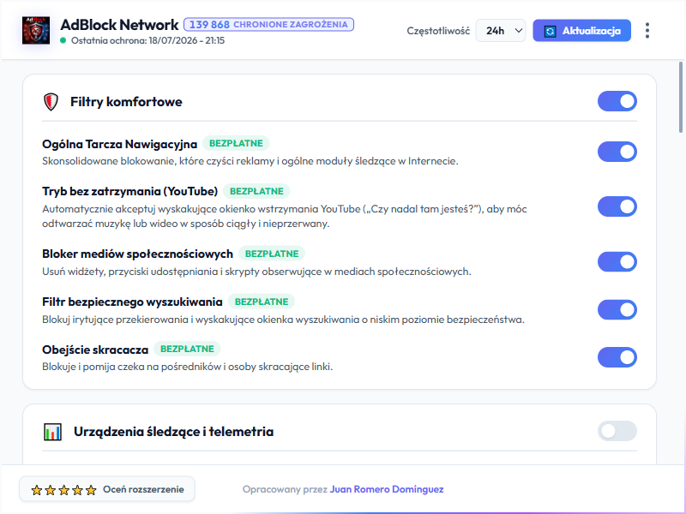
Task: Click the Częstotliwość label
Action: tap(438, 31)
